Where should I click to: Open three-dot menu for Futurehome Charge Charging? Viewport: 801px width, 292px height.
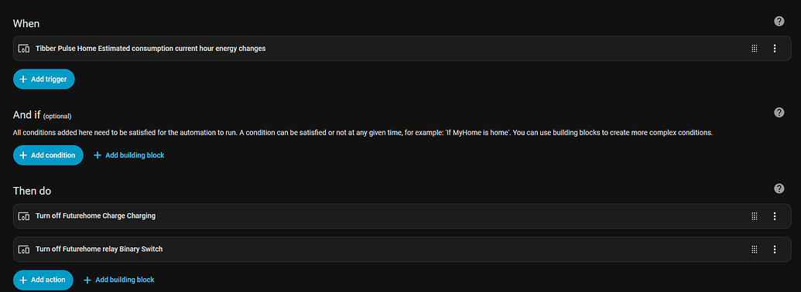(x=775, y=216)
